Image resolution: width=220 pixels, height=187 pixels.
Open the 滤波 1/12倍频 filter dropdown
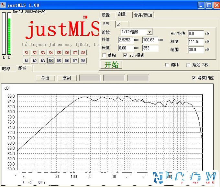(x=149, y=32)
